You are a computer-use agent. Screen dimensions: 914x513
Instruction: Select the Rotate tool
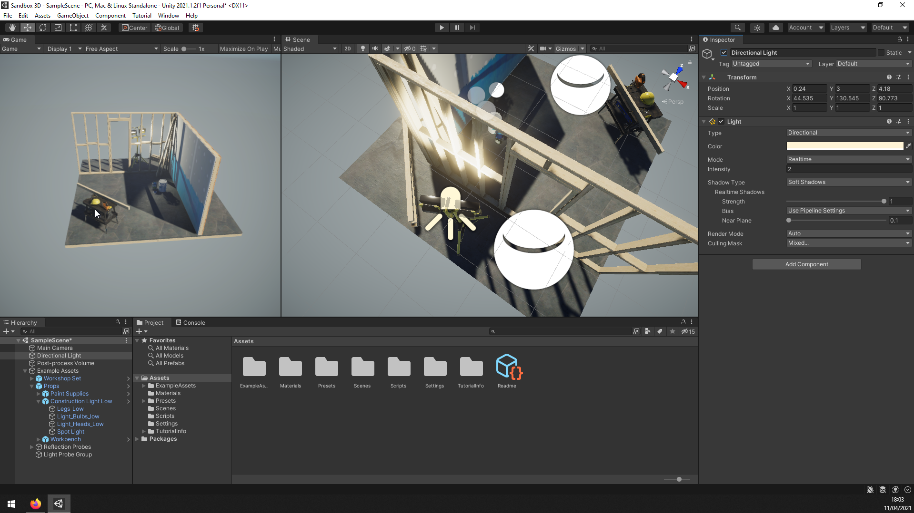click(x=43, y=28)
